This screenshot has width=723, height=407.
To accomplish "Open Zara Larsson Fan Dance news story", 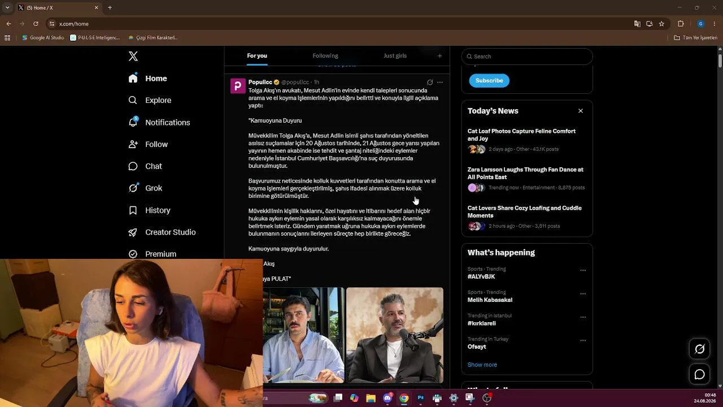I will (x=527, y=179).
